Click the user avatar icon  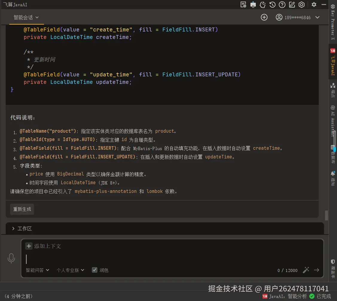[x=279, y=17]
